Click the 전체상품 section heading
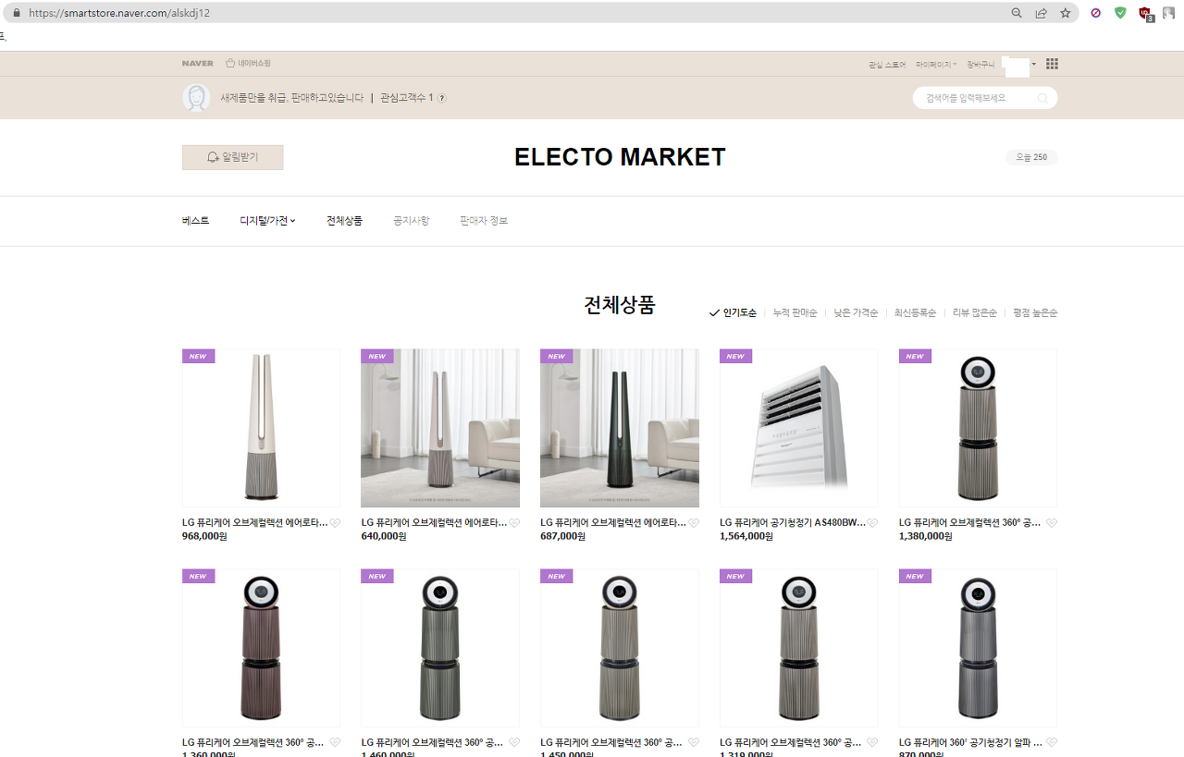The height and width of the screenshot is (757, 1184). pyautogui.click(x=620, y=305)
